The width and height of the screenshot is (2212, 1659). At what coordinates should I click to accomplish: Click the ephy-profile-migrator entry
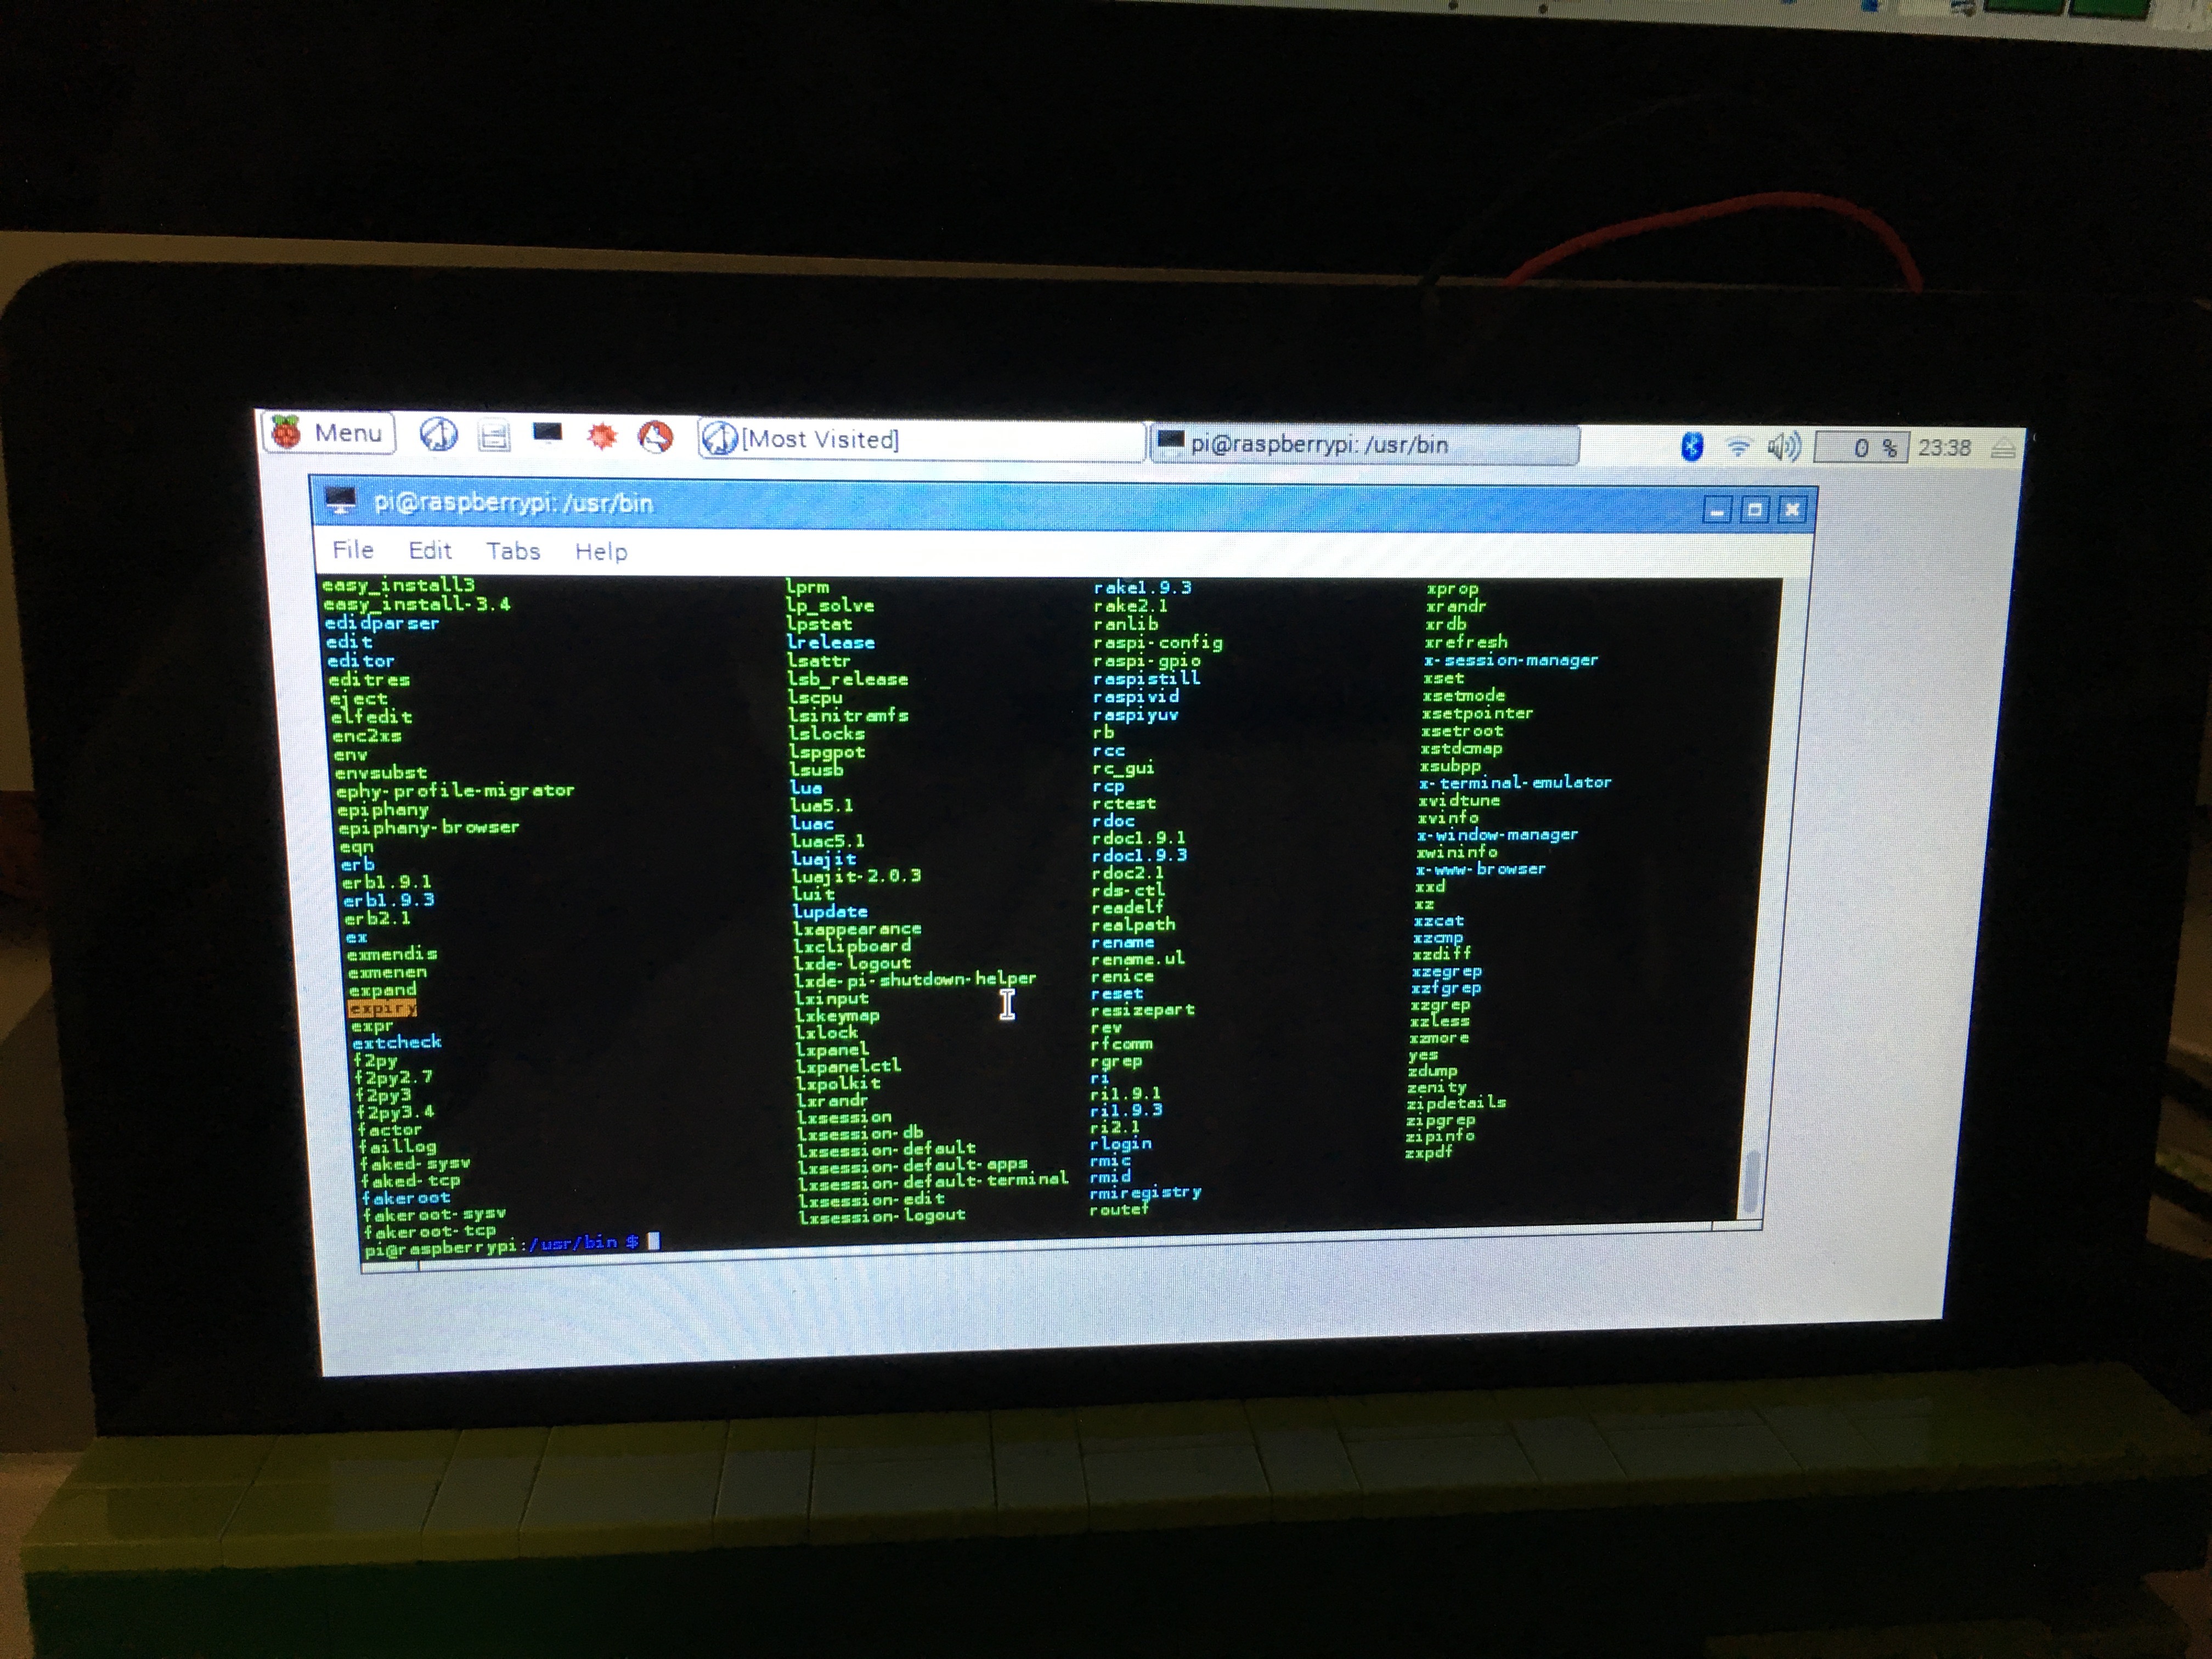point(455,791)
